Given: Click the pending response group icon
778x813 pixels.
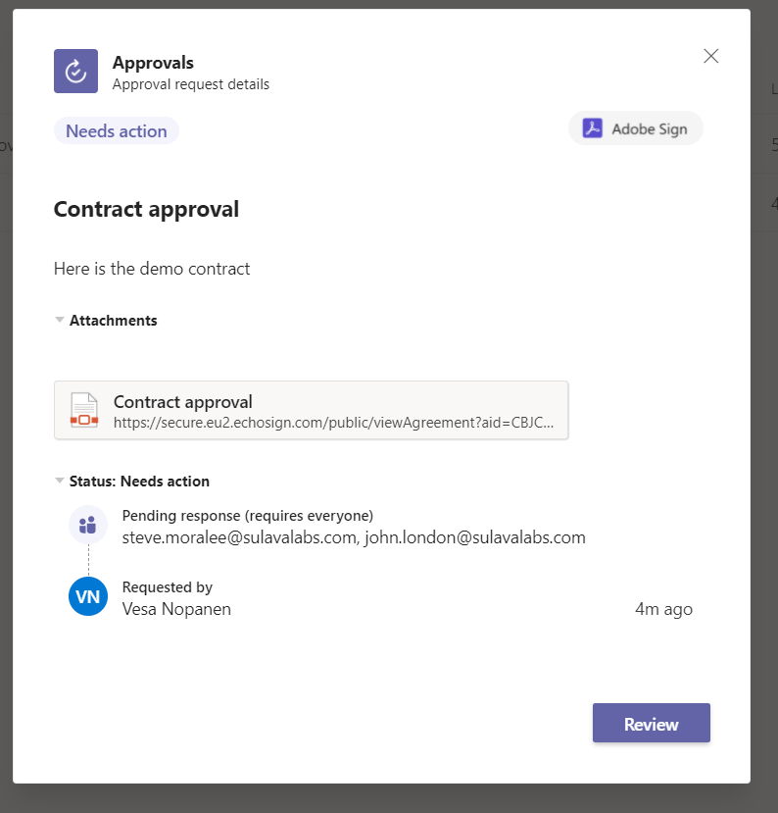Looking at the screenshot, I should point(88,525).
